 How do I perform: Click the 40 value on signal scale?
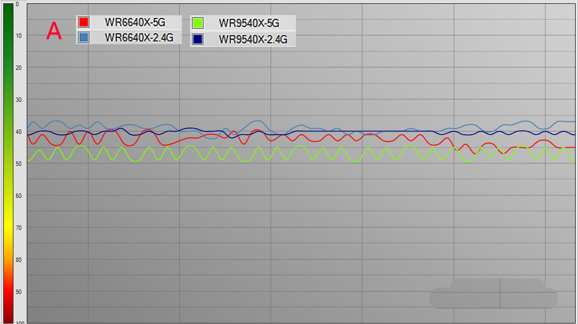point(19,131)
